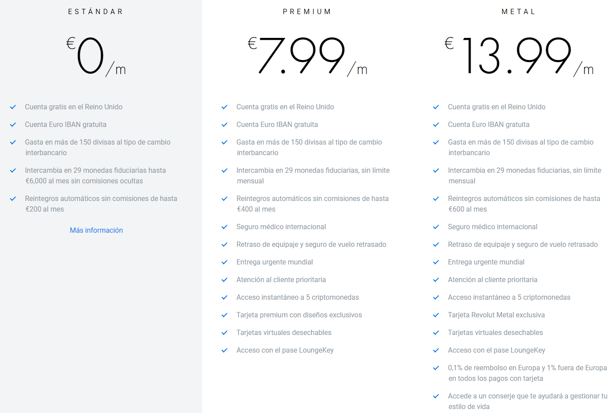Click the €7.99/m Premium price
Image resolution: width=613 pixels, height=413 pixels.
point(307,56)
